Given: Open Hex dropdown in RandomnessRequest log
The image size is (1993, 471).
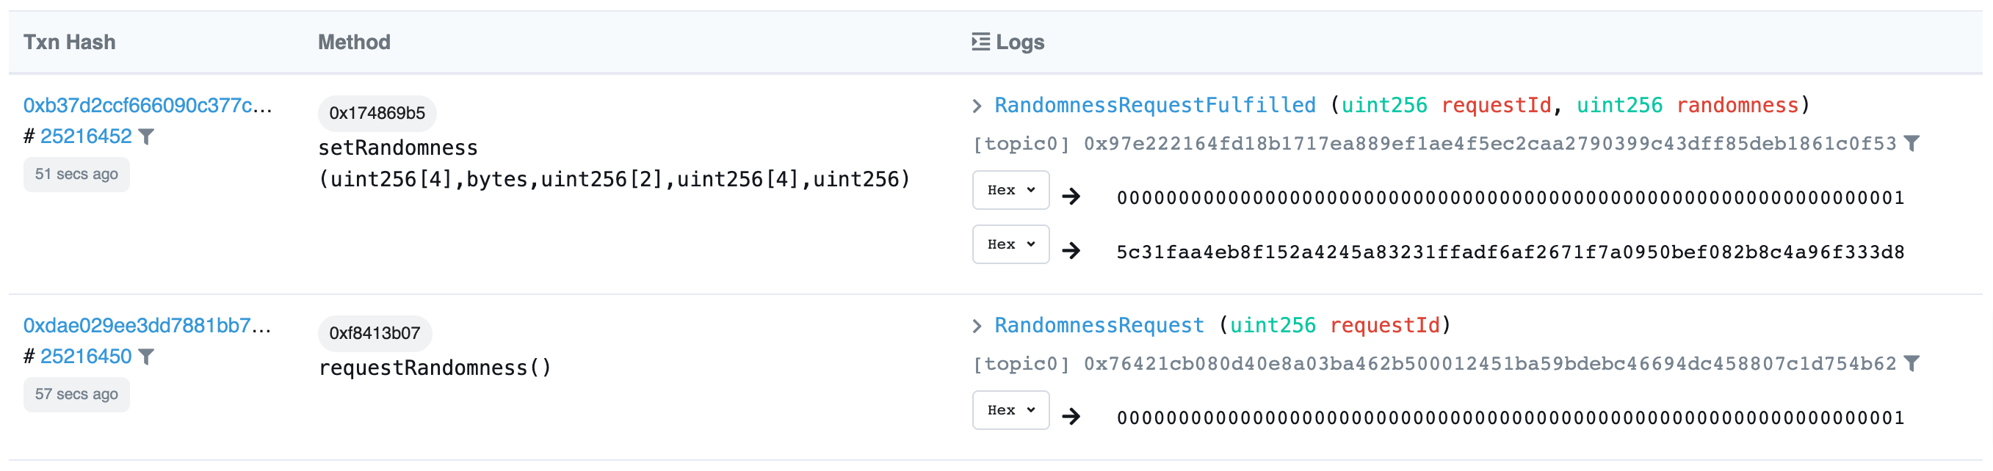Looking at the screenshot, I should (1010, 410).
